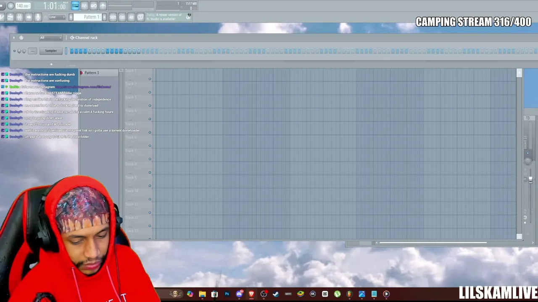
Task: Toggle the first step of the Sampler channel
Action: 72,51
